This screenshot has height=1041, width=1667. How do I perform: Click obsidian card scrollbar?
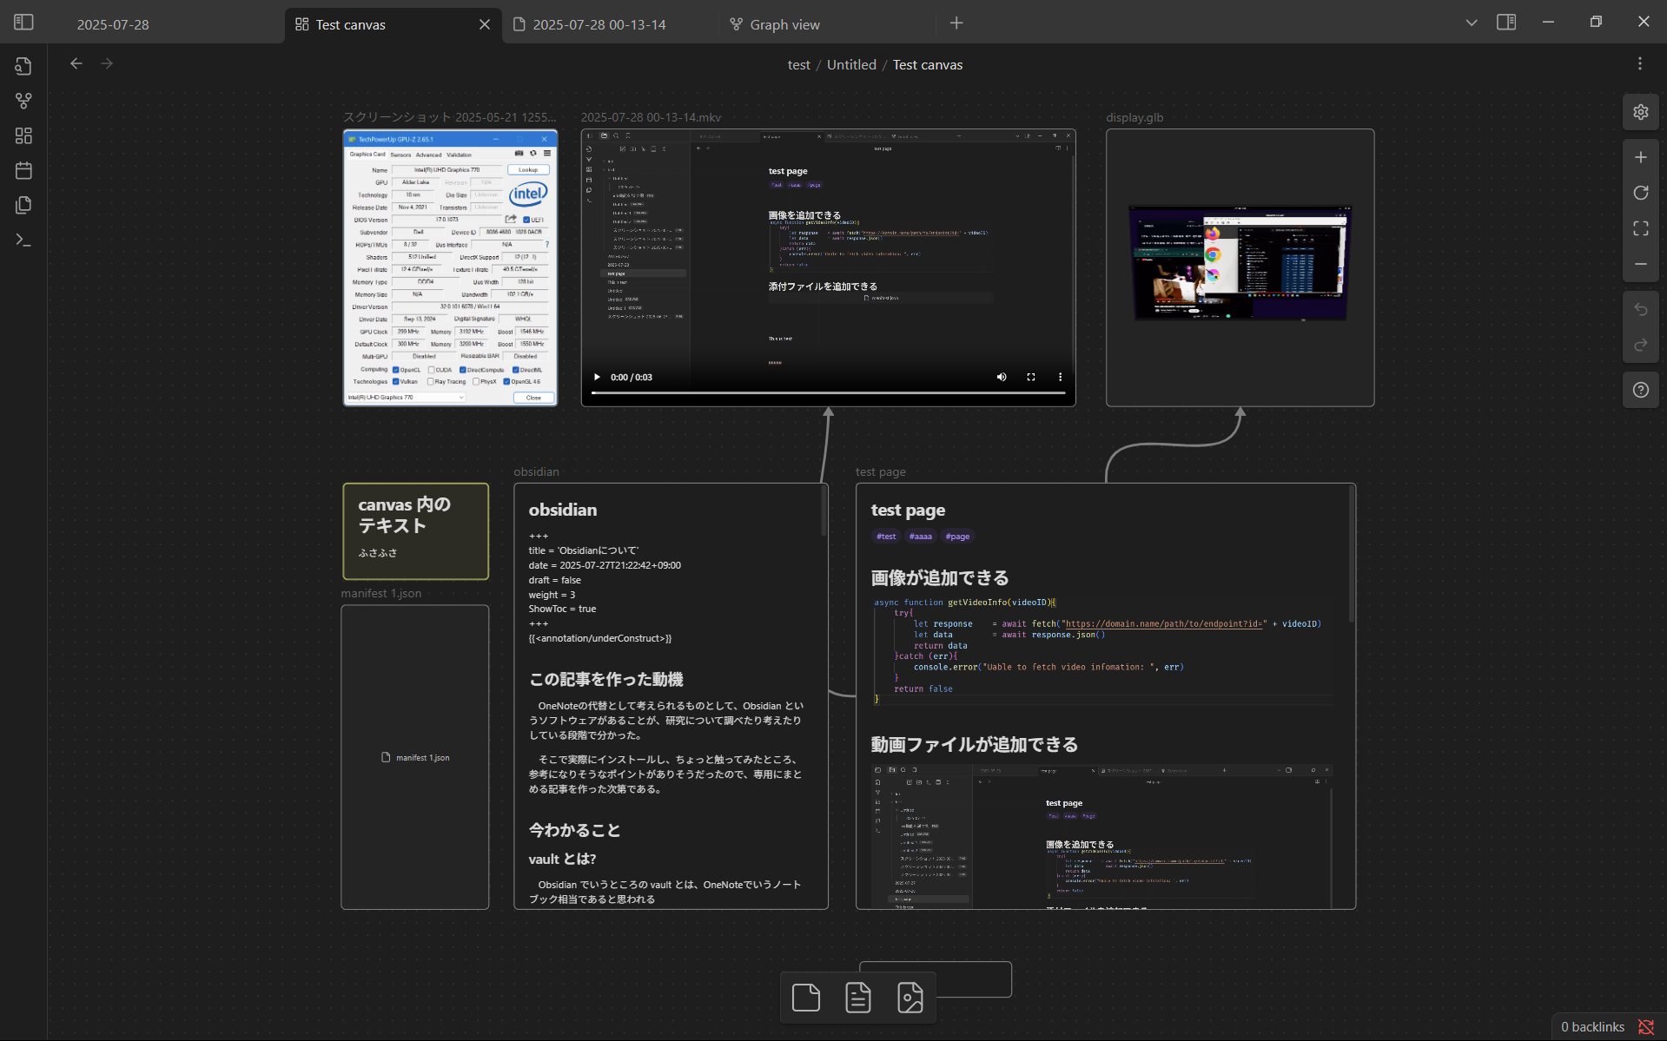coord(824,511)
